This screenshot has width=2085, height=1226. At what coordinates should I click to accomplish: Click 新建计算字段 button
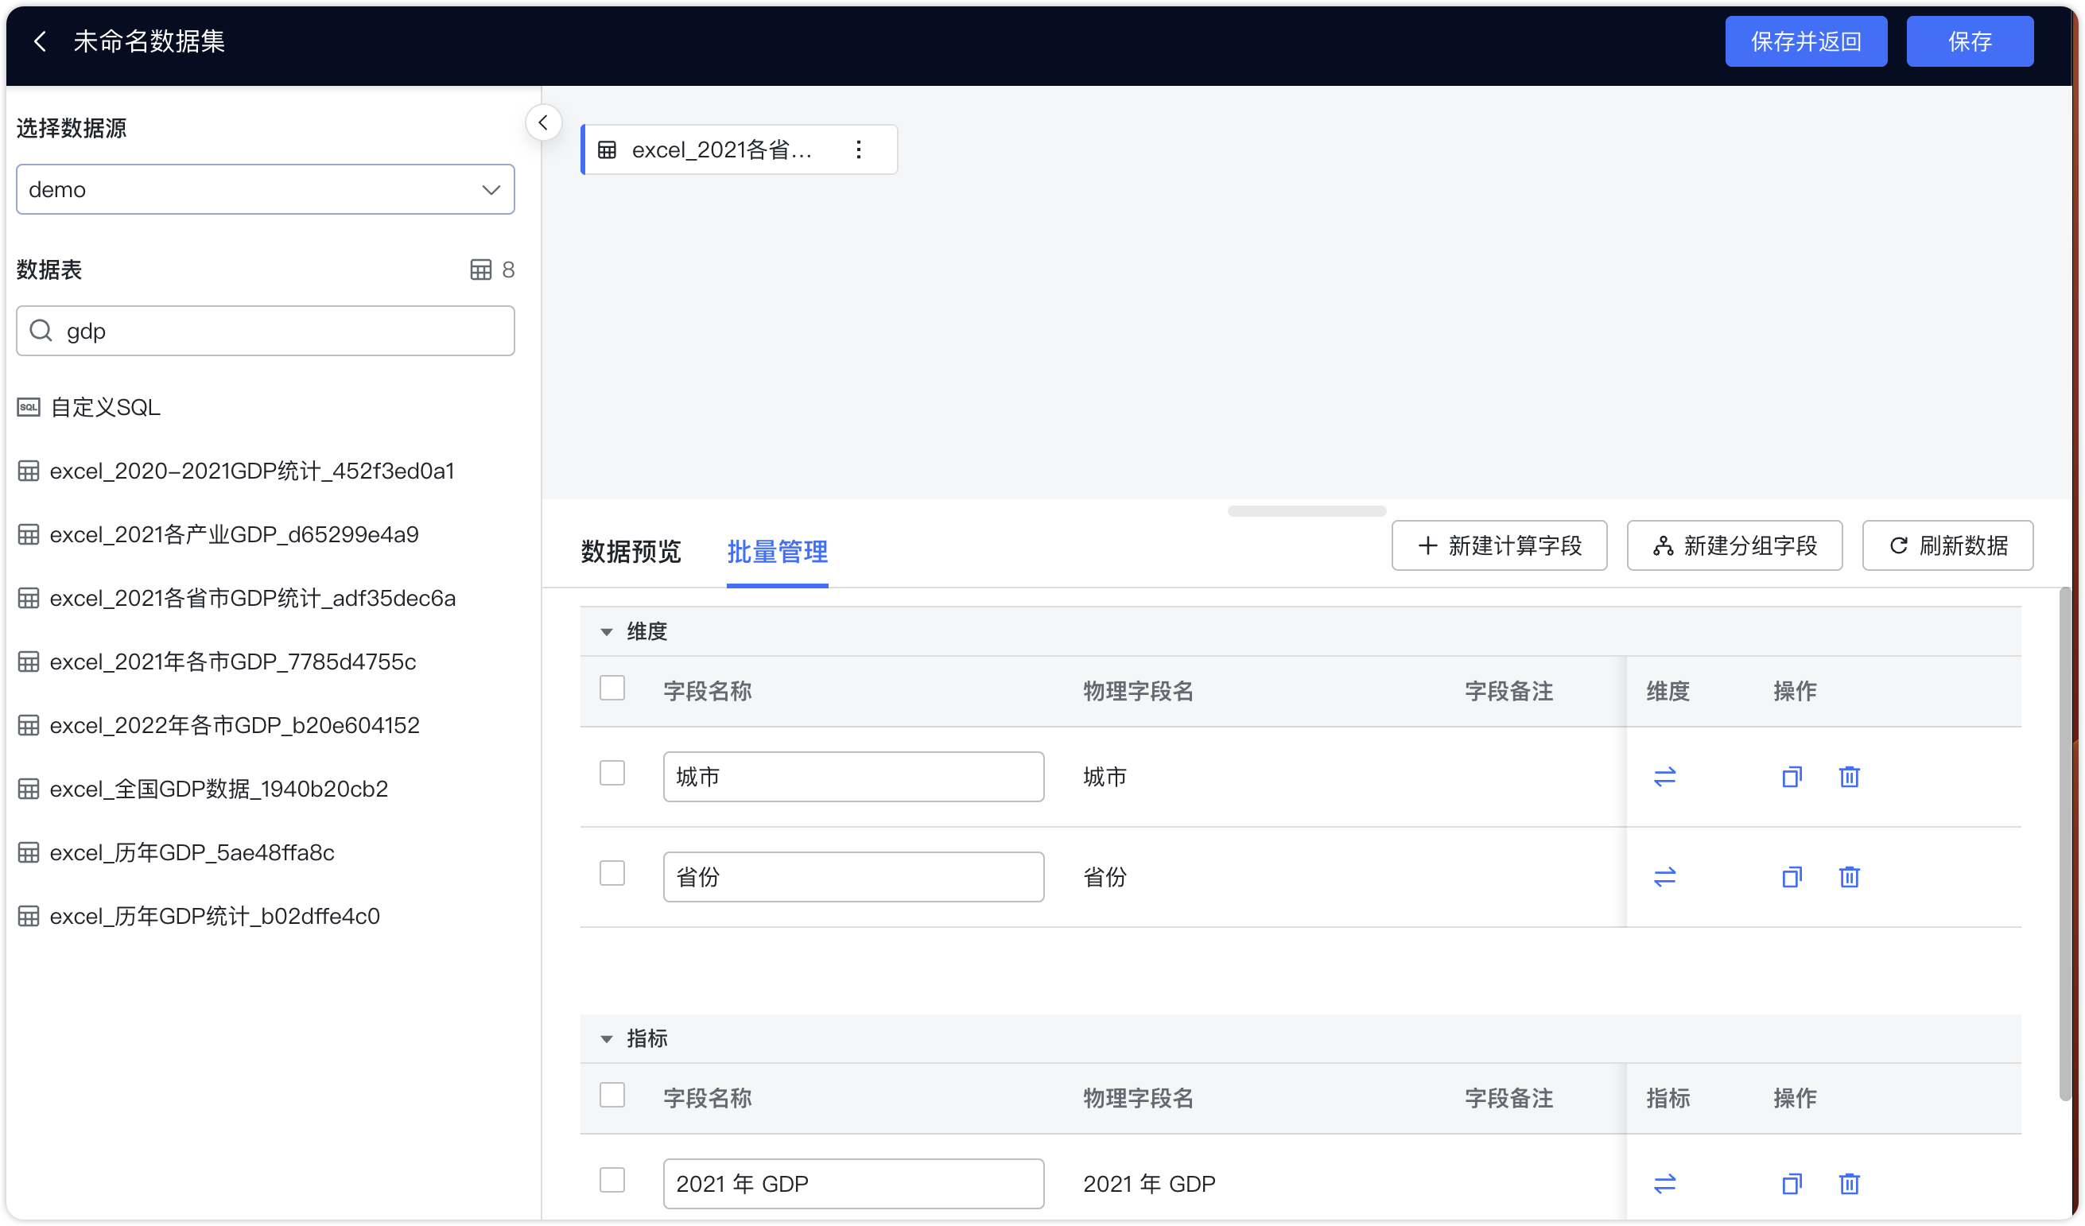click(x=1499, y=546)
